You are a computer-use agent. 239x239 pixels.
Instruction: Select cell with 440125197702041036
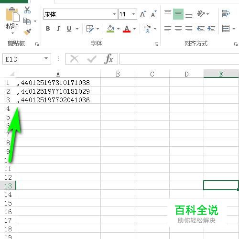[58, 100]
